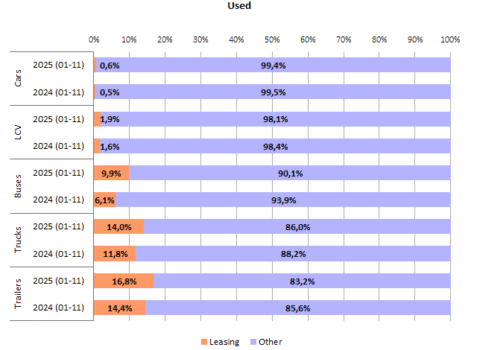Click the 50% horizontal axis tick label
Screen dimensions: 477x350
pyautogui.click(x=272, y=39)
